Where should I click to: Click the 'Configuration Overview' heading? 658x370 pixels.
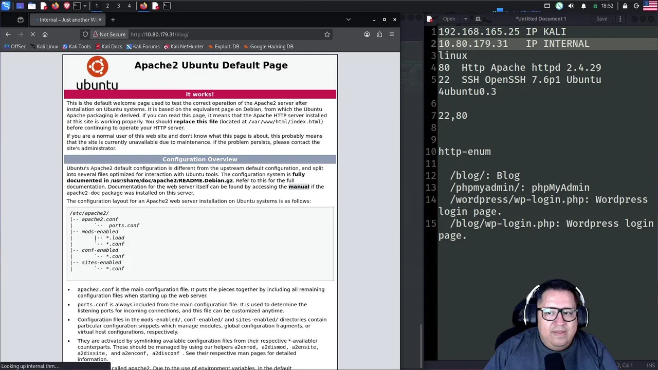pos(200,159)
